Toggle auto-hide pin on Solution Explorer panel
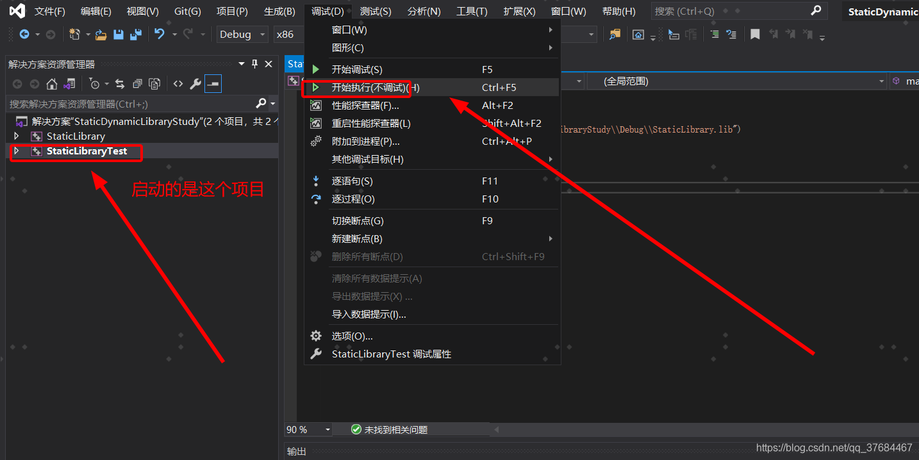The height and width of the screenshot is (460, 919). (x=254, y=64)
